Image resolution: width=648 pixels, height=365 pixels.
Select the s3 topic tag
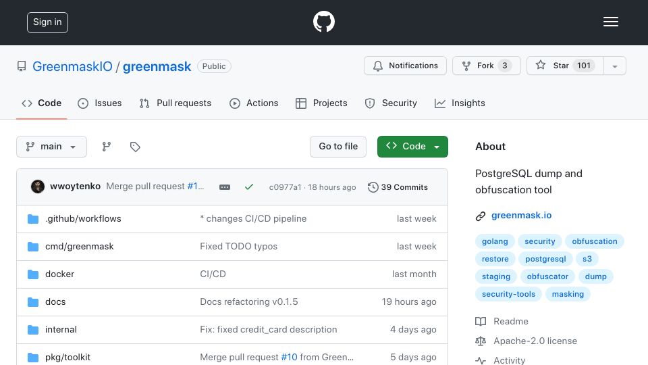click(587, 259)
